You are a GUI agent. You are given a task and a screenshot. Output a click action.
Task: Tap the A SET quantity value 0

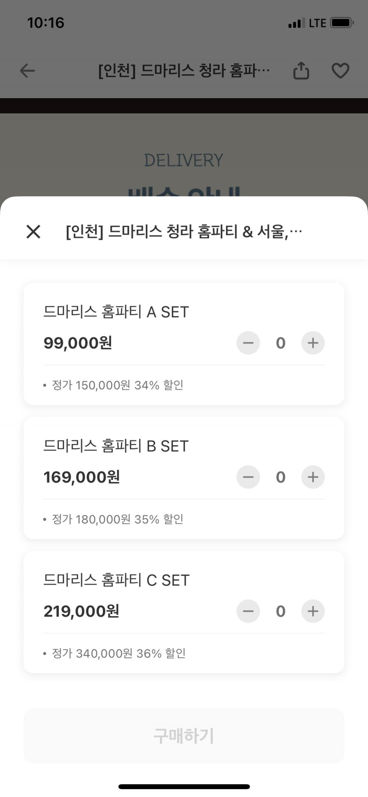click(x=280, y=343)
